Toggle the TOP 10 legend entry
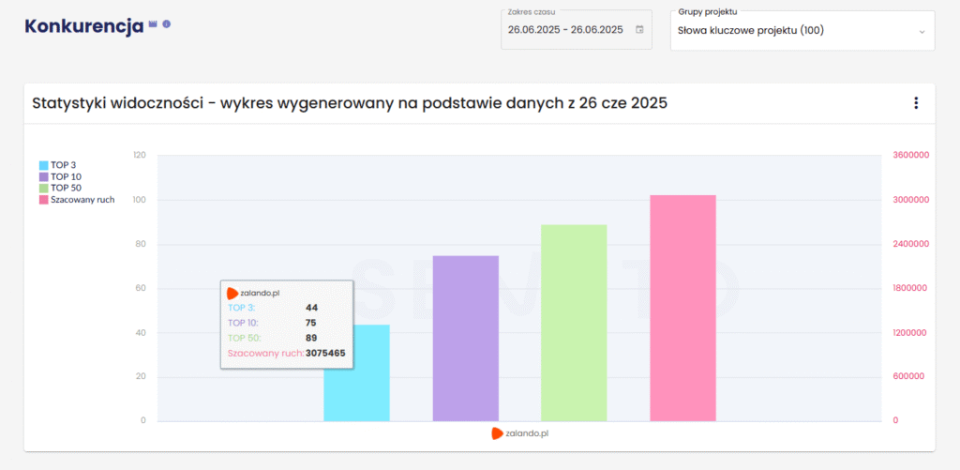The width and height of the screenshot is (960, 470). pos(61,176)
